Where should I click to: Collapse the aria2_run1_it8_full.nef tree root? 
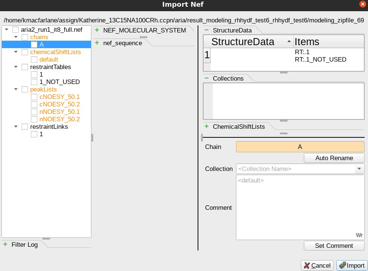click(x=7, y=29)
